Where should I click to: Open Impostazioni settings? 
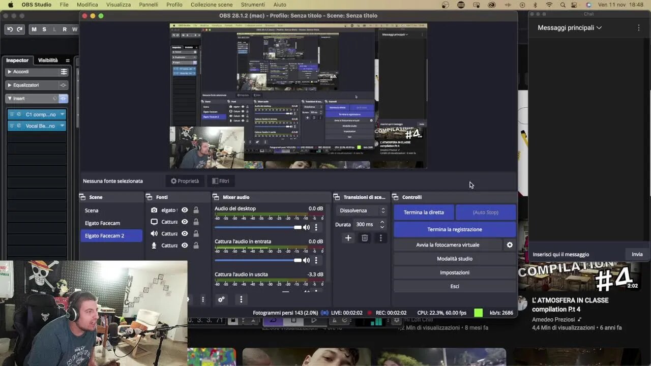(x=455, y=272)
